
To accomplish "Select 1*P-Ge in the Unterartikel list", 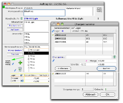I will (x=36, y=37).
